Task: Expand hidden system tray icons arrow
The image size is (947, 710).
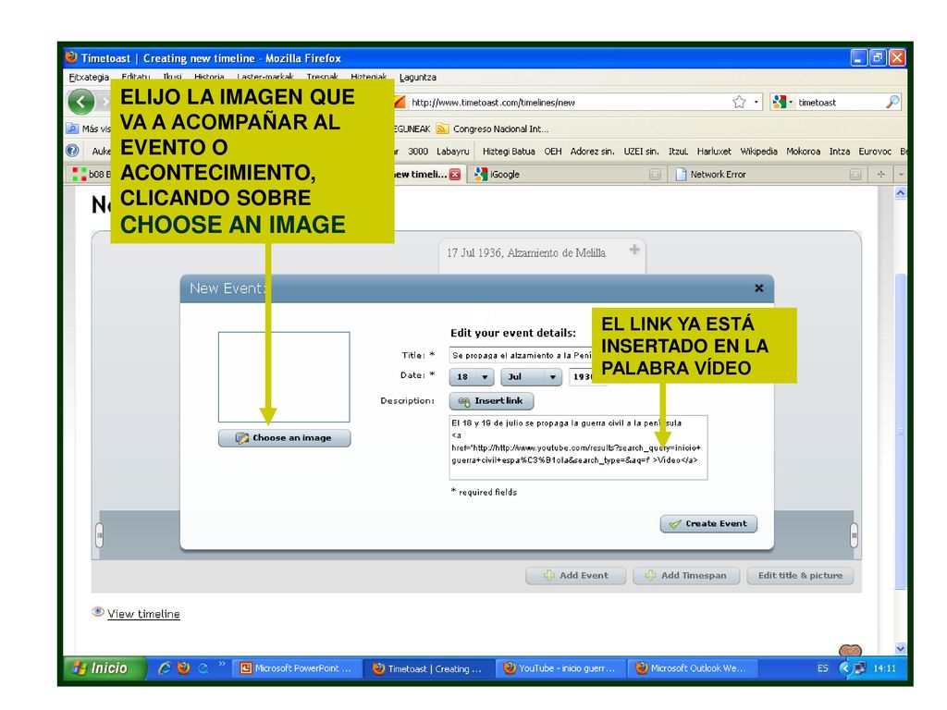Action: [845, 668]
